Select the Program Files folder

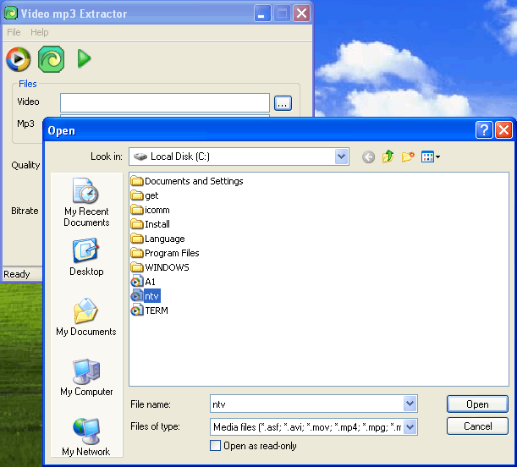point(165,253)
